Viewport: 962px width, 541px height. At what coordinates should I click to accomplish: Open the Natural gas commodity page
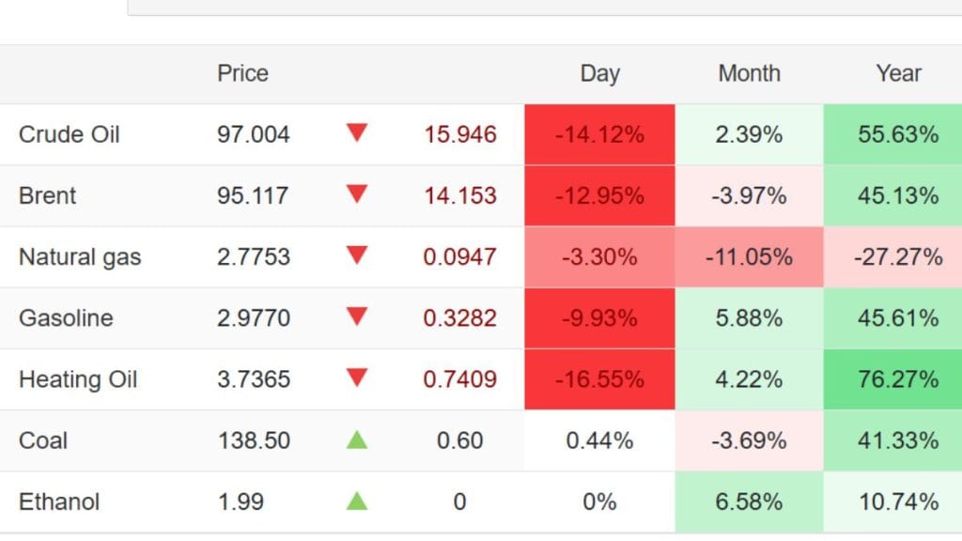(x=80, y=256)
